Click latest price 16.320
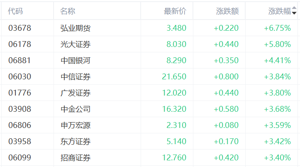 click(x=174, y=109)
